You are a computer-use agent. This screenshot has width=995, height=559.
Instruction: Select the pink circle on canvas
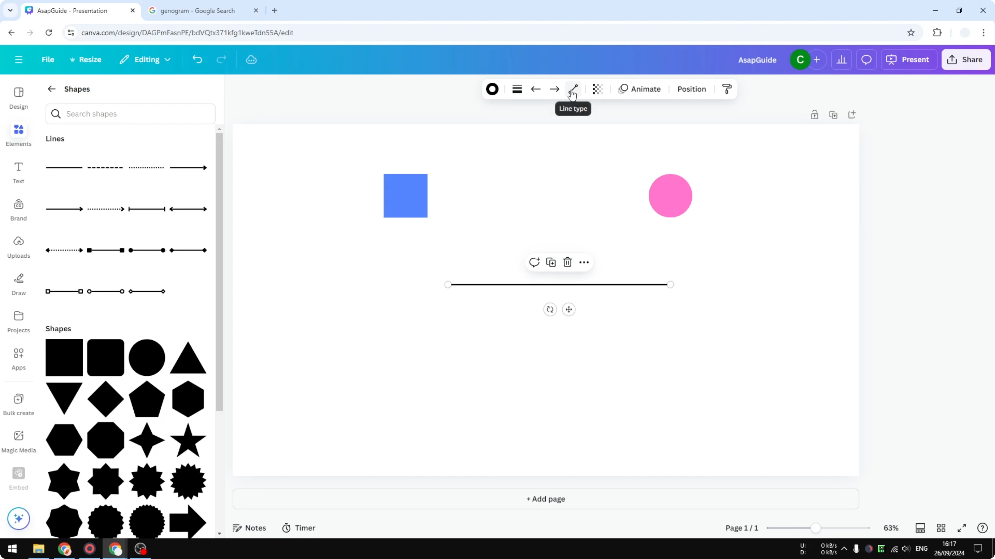[670, 196]
